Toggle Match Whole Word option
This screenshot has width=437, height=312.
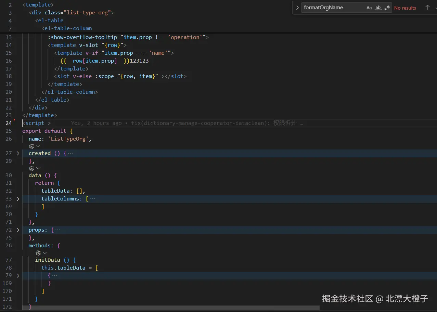click(378, 8)
